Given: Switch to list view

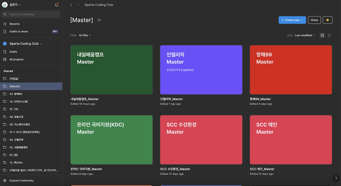Looking at the screenshot, I should click(329, 35).
